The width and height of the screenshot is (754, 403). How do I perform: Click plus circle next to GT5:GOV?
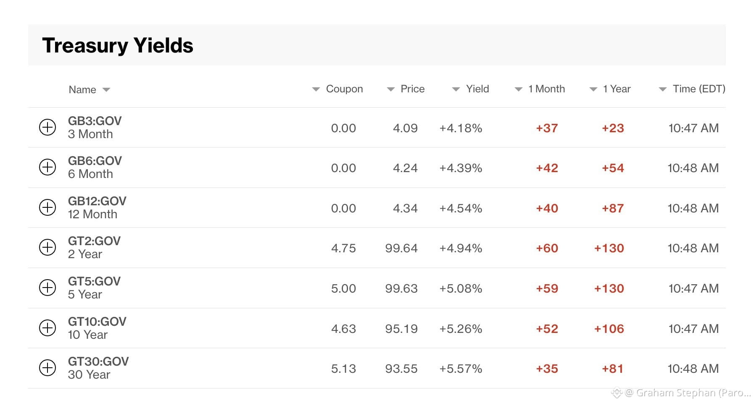tap(47, 288)
